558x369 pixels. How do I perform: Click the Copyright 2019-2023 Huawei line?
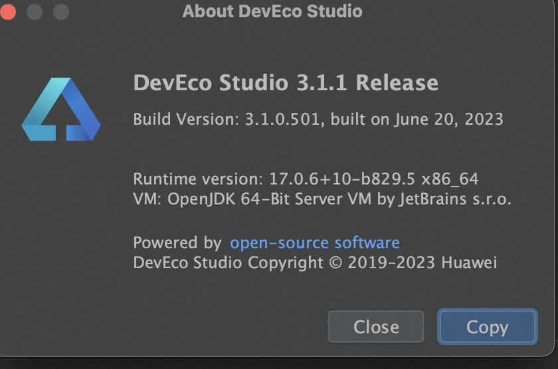[x=315, y=263]
